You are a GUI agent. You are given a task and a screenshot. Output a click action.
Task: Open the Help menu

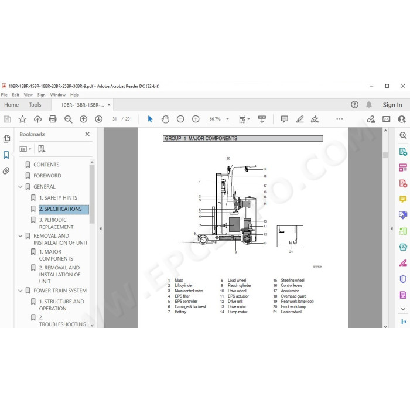[x=74, y=95]
